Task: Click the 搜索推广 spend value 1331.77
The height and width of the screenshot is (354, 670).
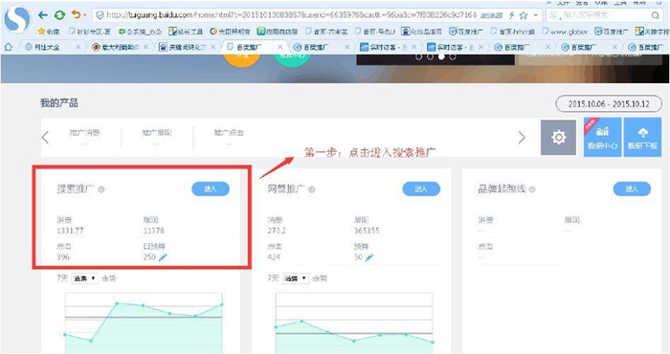Action: coord(70,231)
